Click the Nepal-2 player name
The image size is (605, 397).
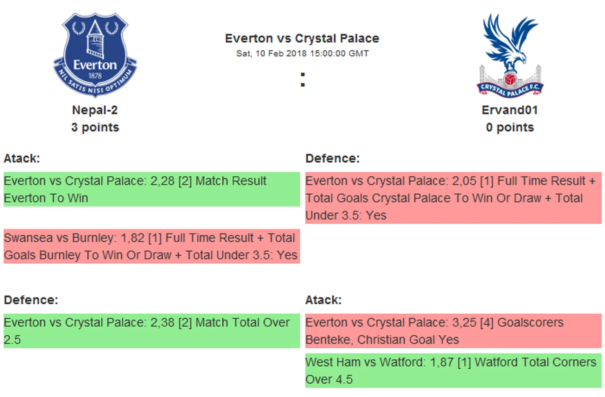tap(95, 110)
